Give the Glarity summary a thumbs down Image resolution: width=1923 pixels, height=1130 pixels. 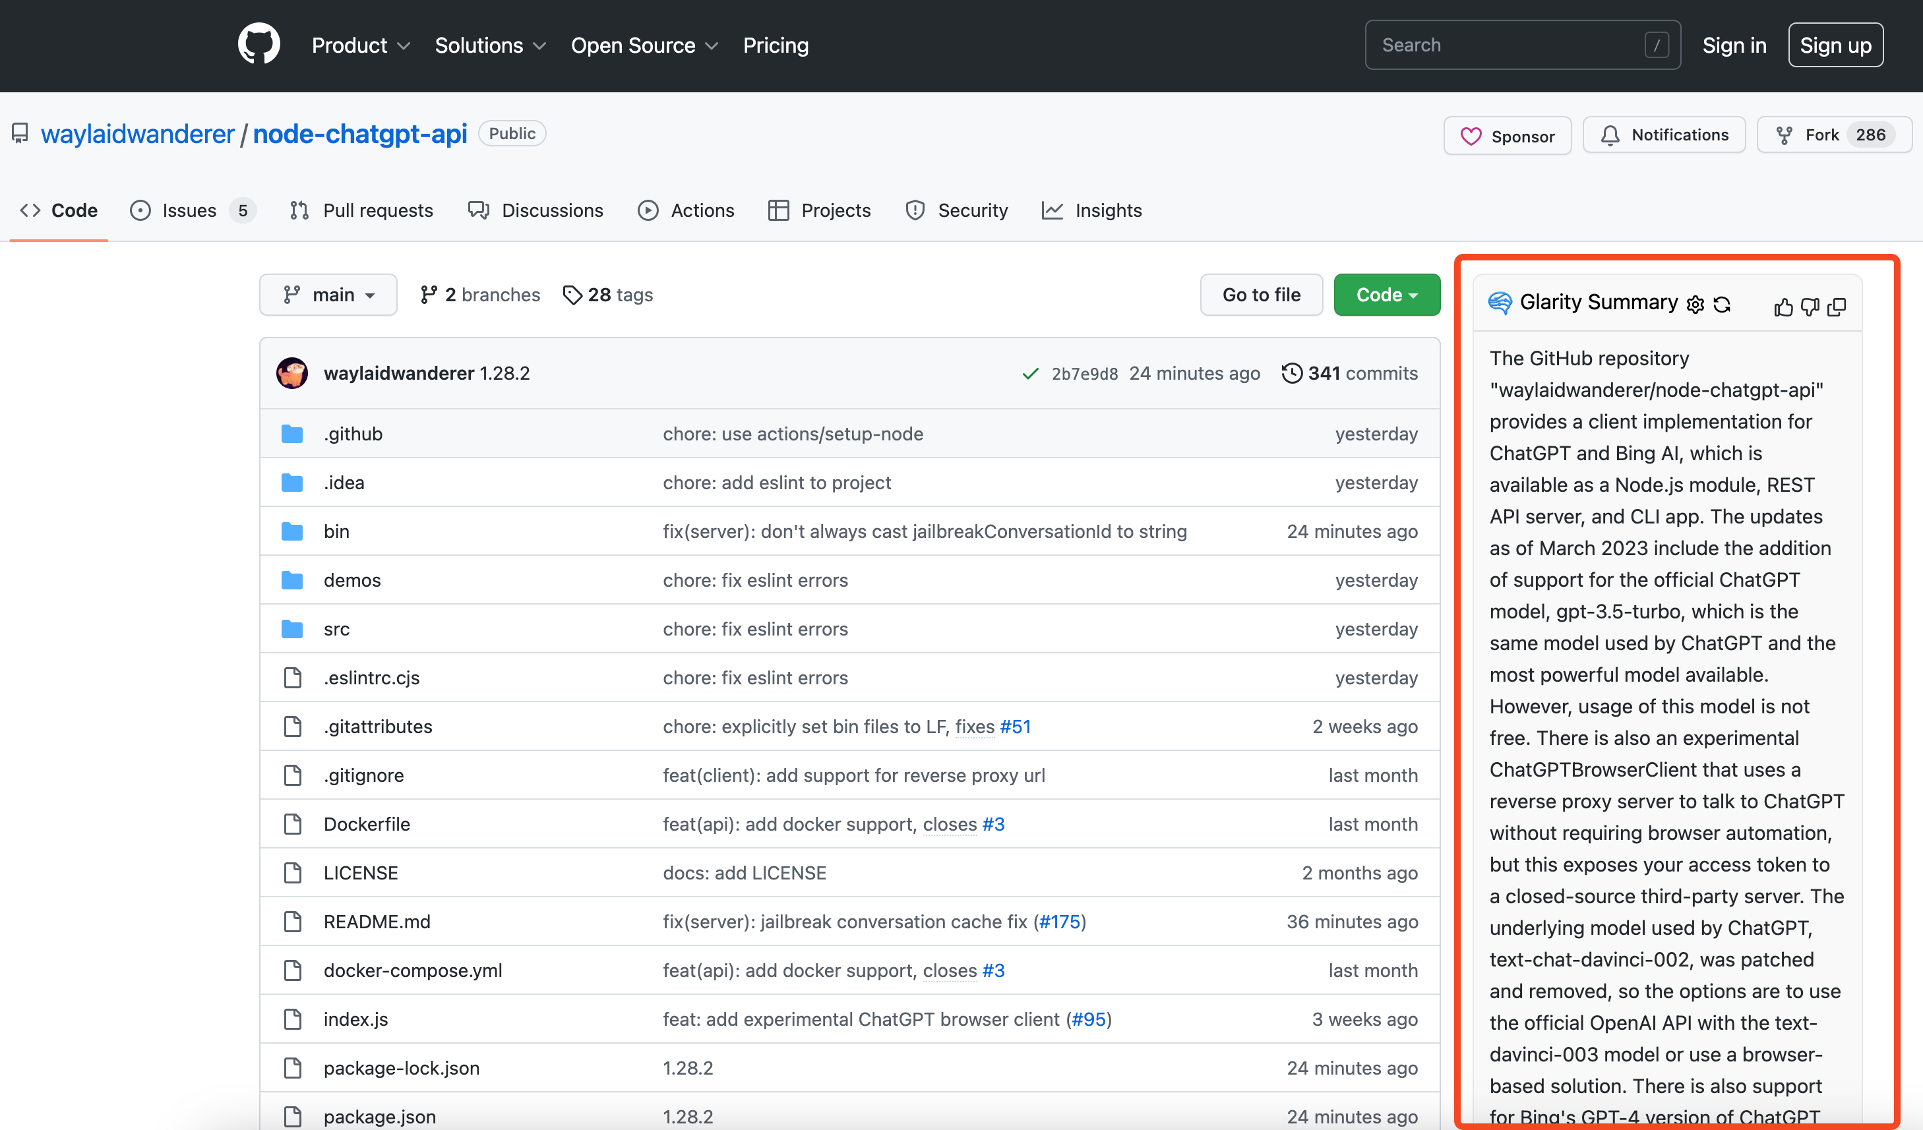tap(1810, 306)
